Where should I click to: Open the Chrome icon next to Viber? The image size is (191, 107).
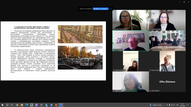[x=41, y=105]
